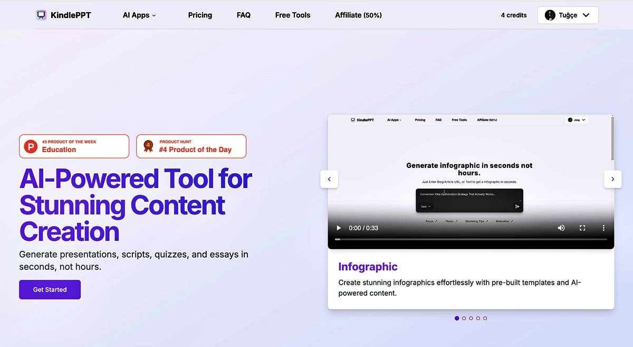This screenshot has width=633, height=347.
Task: Expand the AI Apps dropdown menu
Action: 139,15
